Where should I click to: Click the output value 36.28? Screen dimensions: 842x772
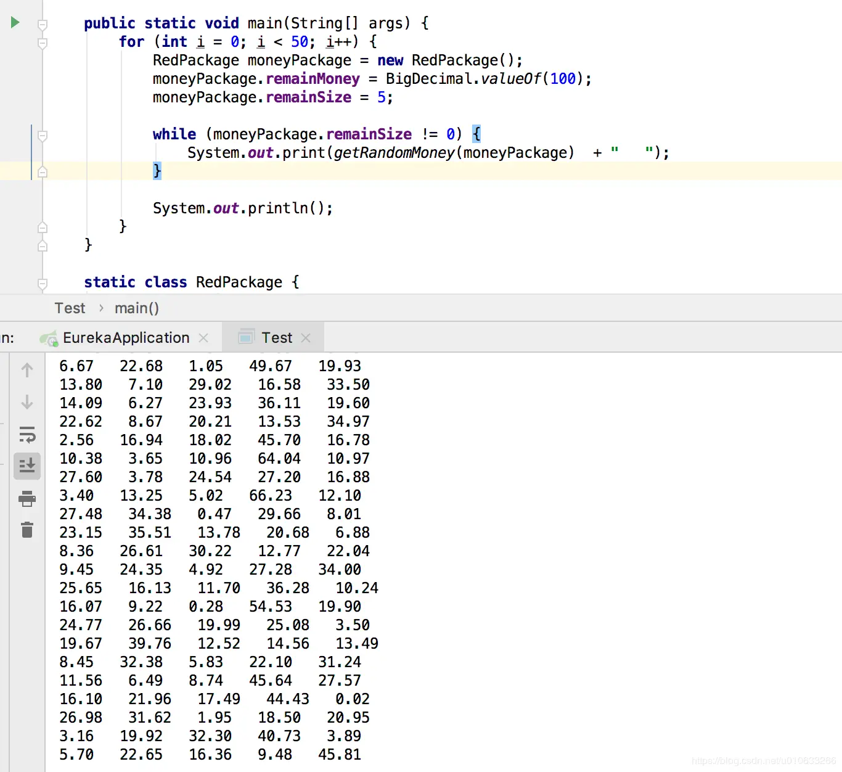pos(288,588)
